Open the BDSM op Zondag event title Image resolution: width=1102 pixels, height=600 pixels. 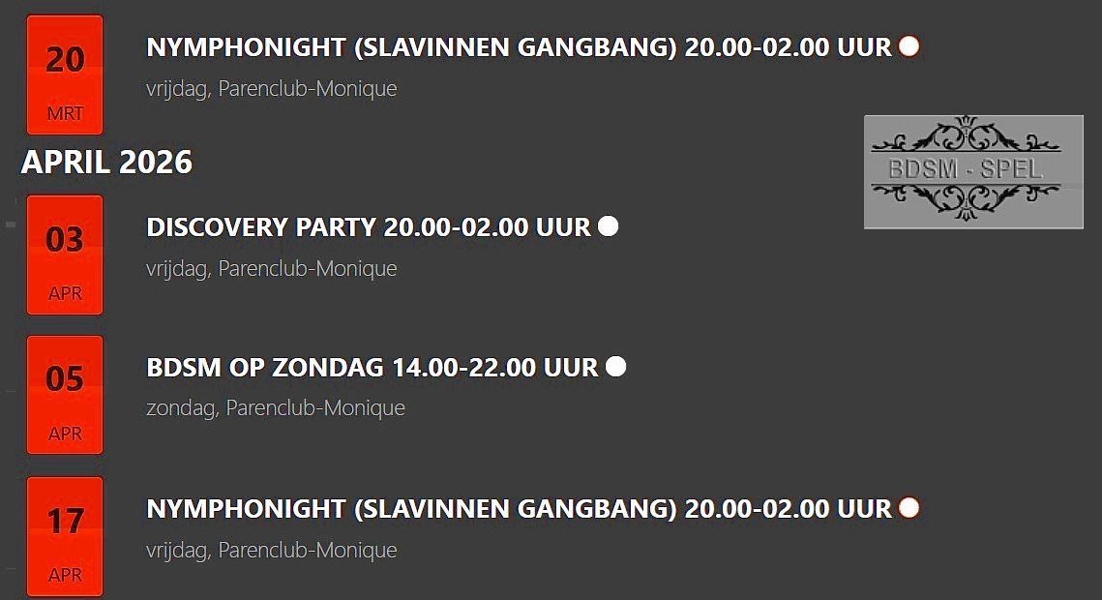(372, 368)
